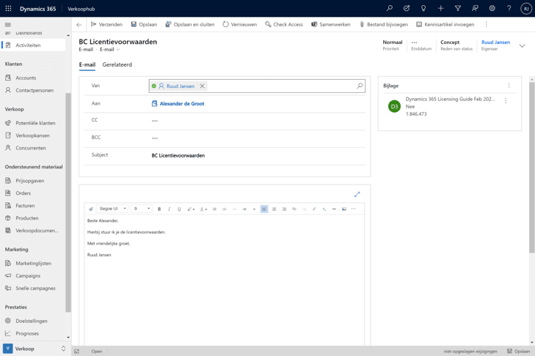Open the font size 9 dropdown
The height and width of the screenshot is (356, 535).
pyautogui.click(x=141, y=209)
